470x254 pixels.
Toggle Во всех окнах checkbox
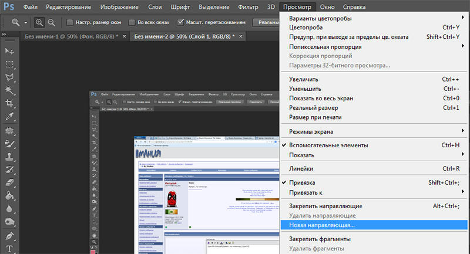(x=132, y=22)
